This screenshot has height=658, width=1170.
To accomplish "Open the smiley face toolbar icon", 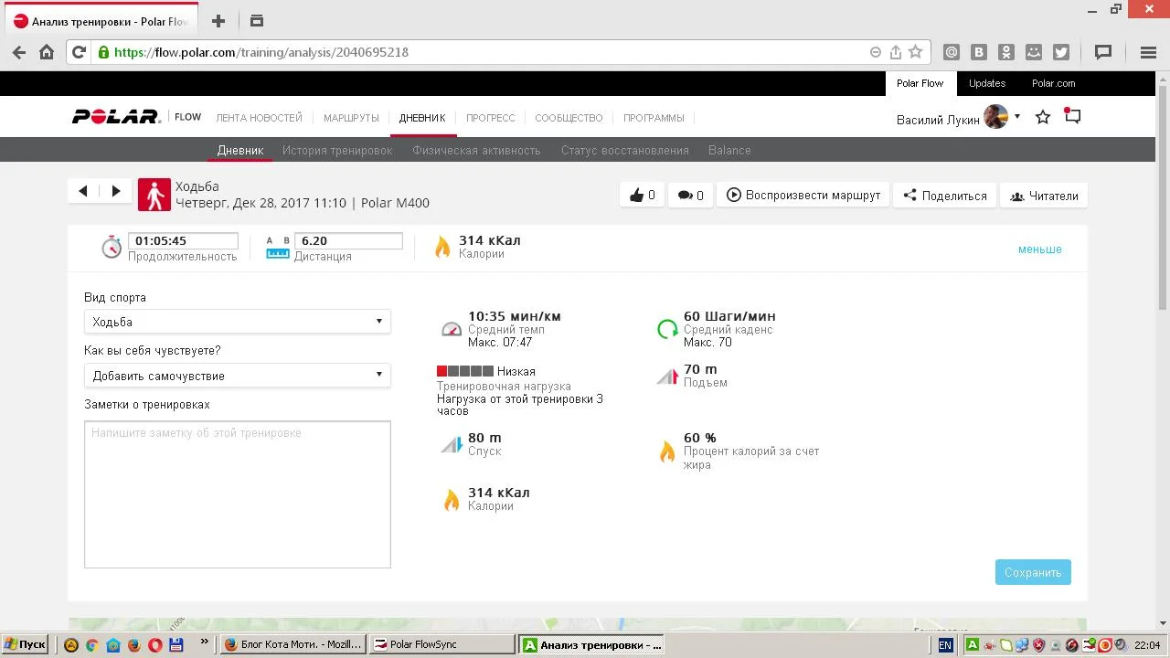I will coord(1034,52).
